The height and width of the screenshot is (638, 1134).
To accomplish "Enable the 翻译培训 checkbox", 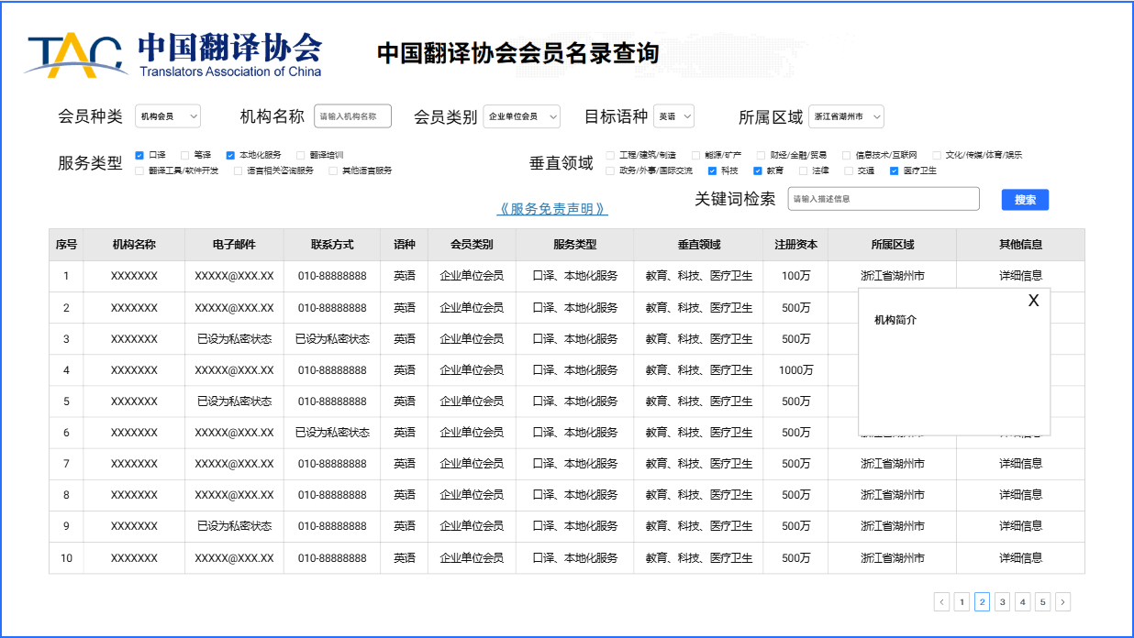I will pos(301,155).
